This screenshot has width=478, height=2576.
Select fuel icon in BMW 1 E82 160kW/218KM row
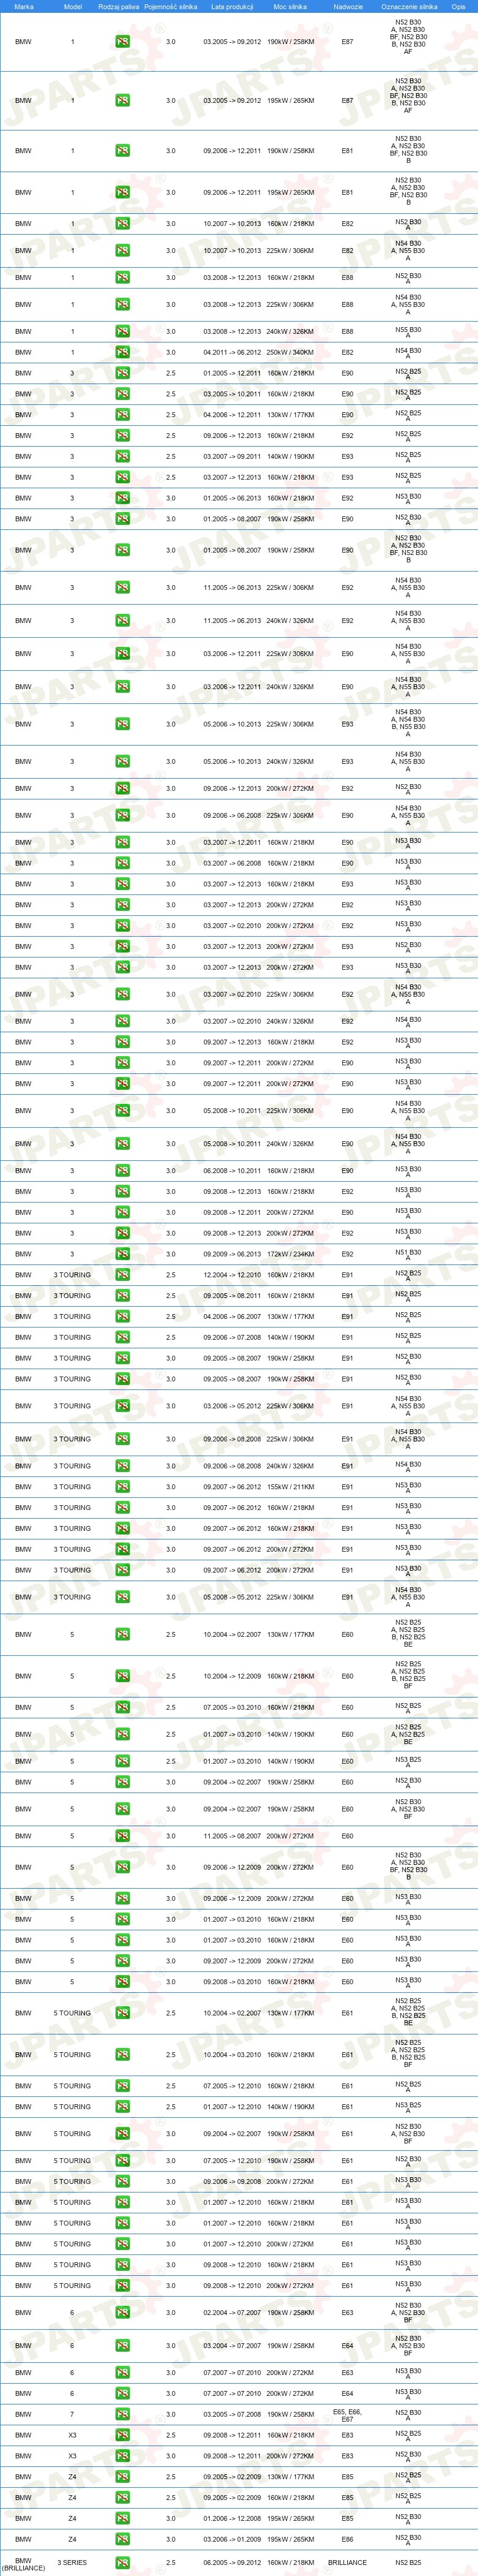click(x=122, y=224)
